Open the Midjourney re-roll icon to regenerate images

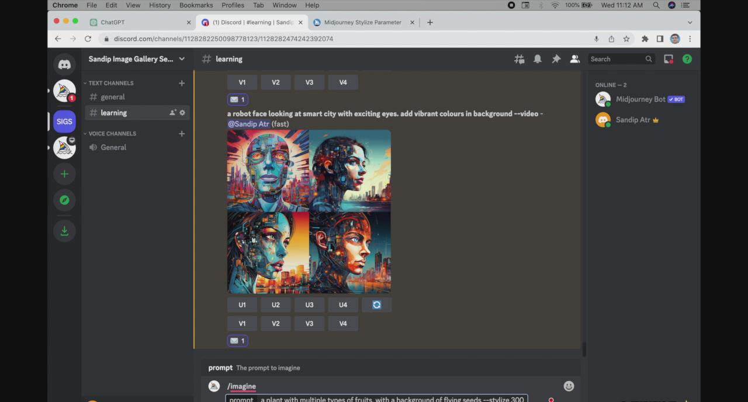pyautogui.click(x=376, y=304)
